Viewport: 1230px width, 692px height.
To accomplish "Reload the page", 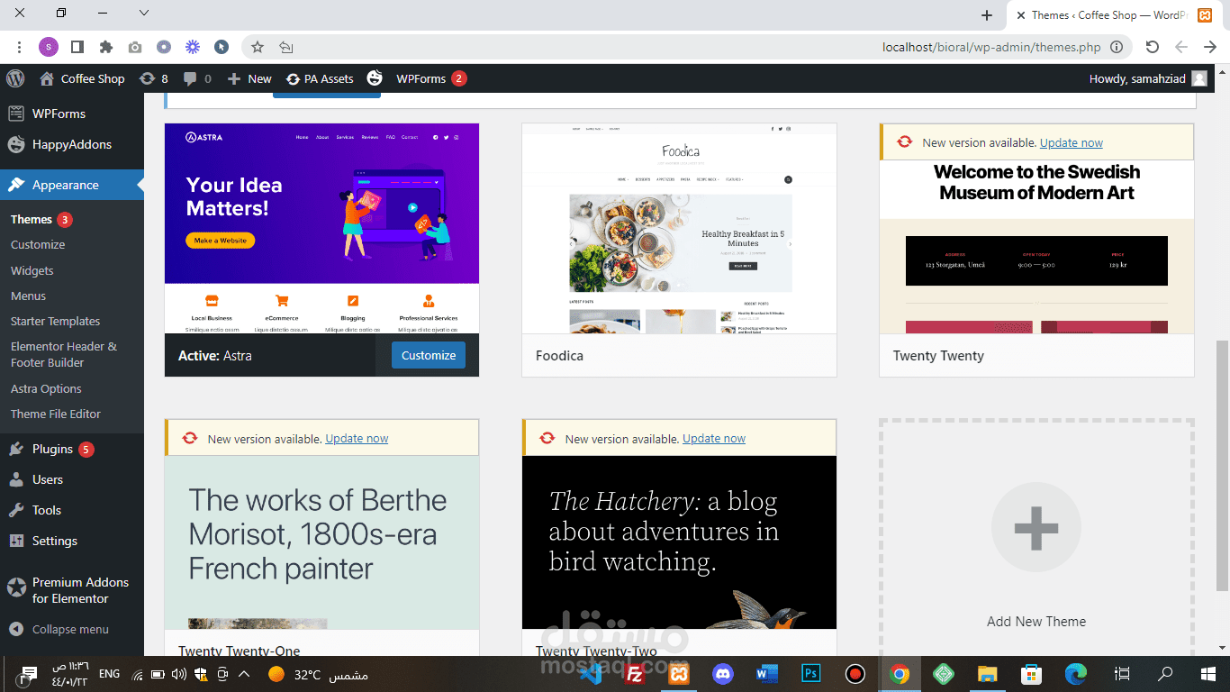I will [1153, 47].
